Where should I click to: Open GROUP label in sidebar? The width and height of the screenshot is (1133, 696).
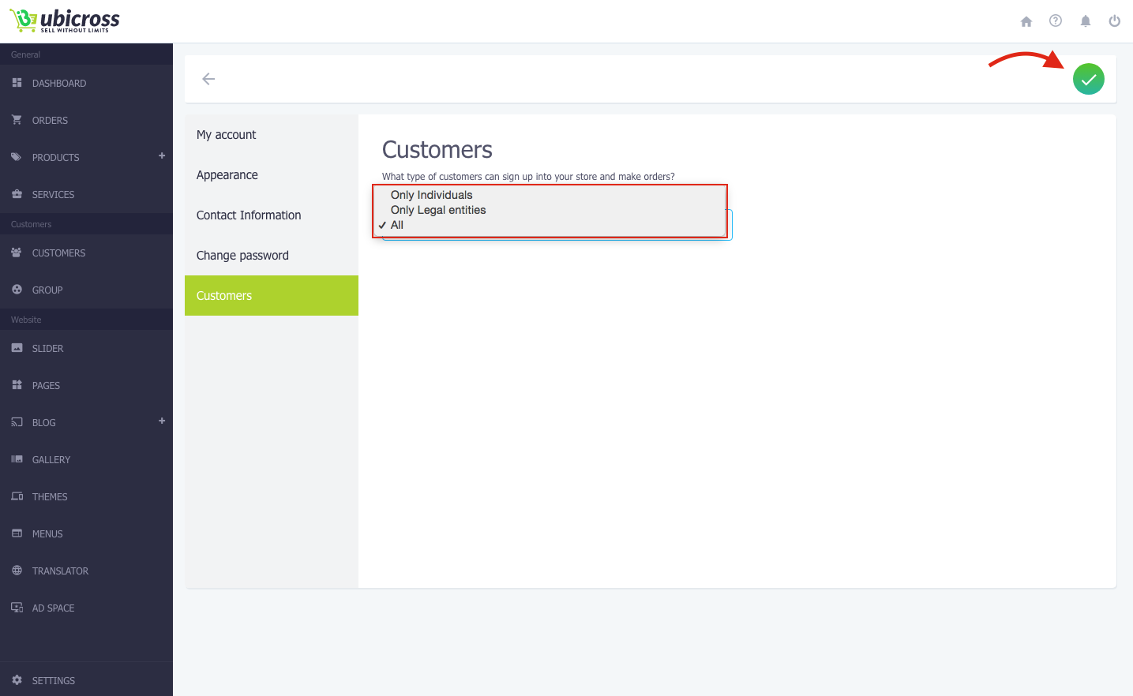(47, 290)
